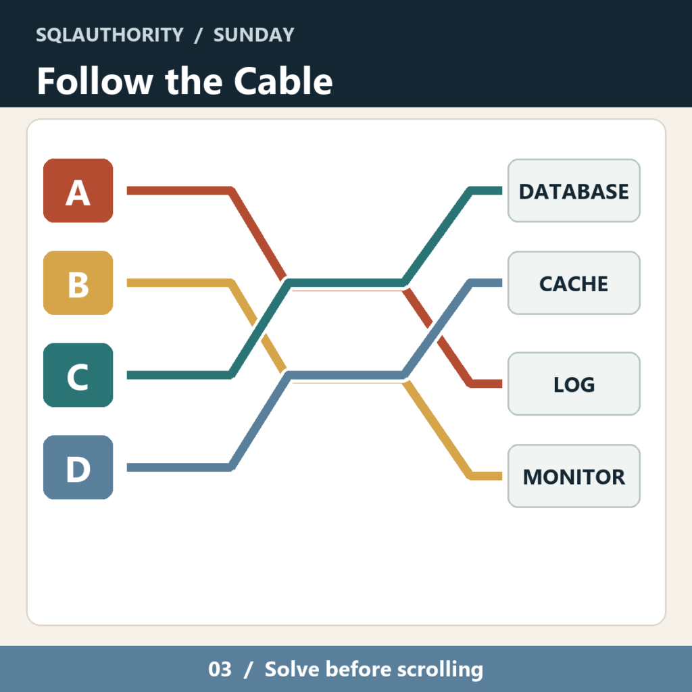Click the teal C source box
Image resolution: width=692 pixels, height=692 pixels.
[78, 375]
